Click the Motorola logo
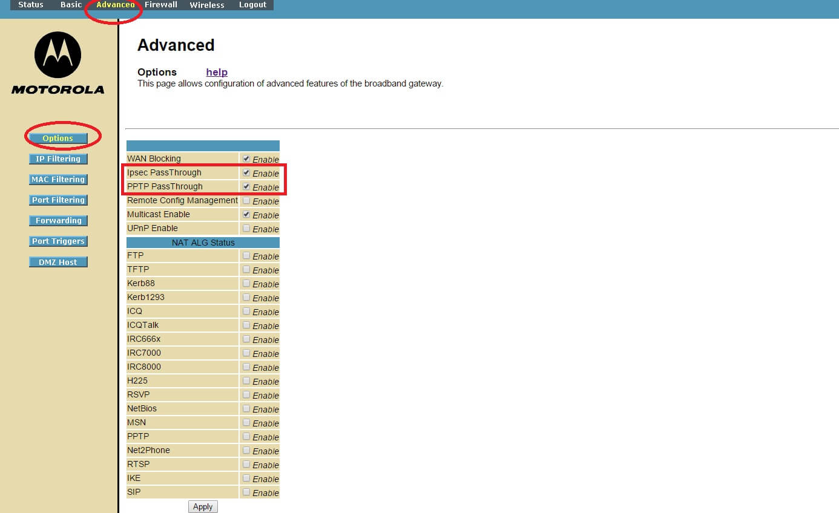The image size is (839, 513). tap(58, 63)
